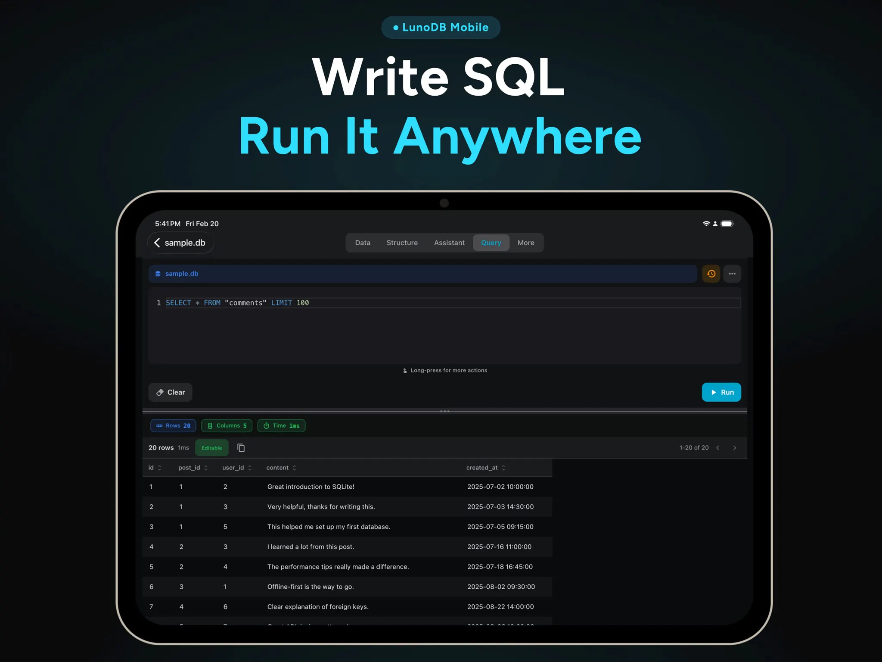Image resolution: width=882 pixels, height=662 pixels.
Task: Open the More tab
Action: pyautogui.click(x=526, y=243)
